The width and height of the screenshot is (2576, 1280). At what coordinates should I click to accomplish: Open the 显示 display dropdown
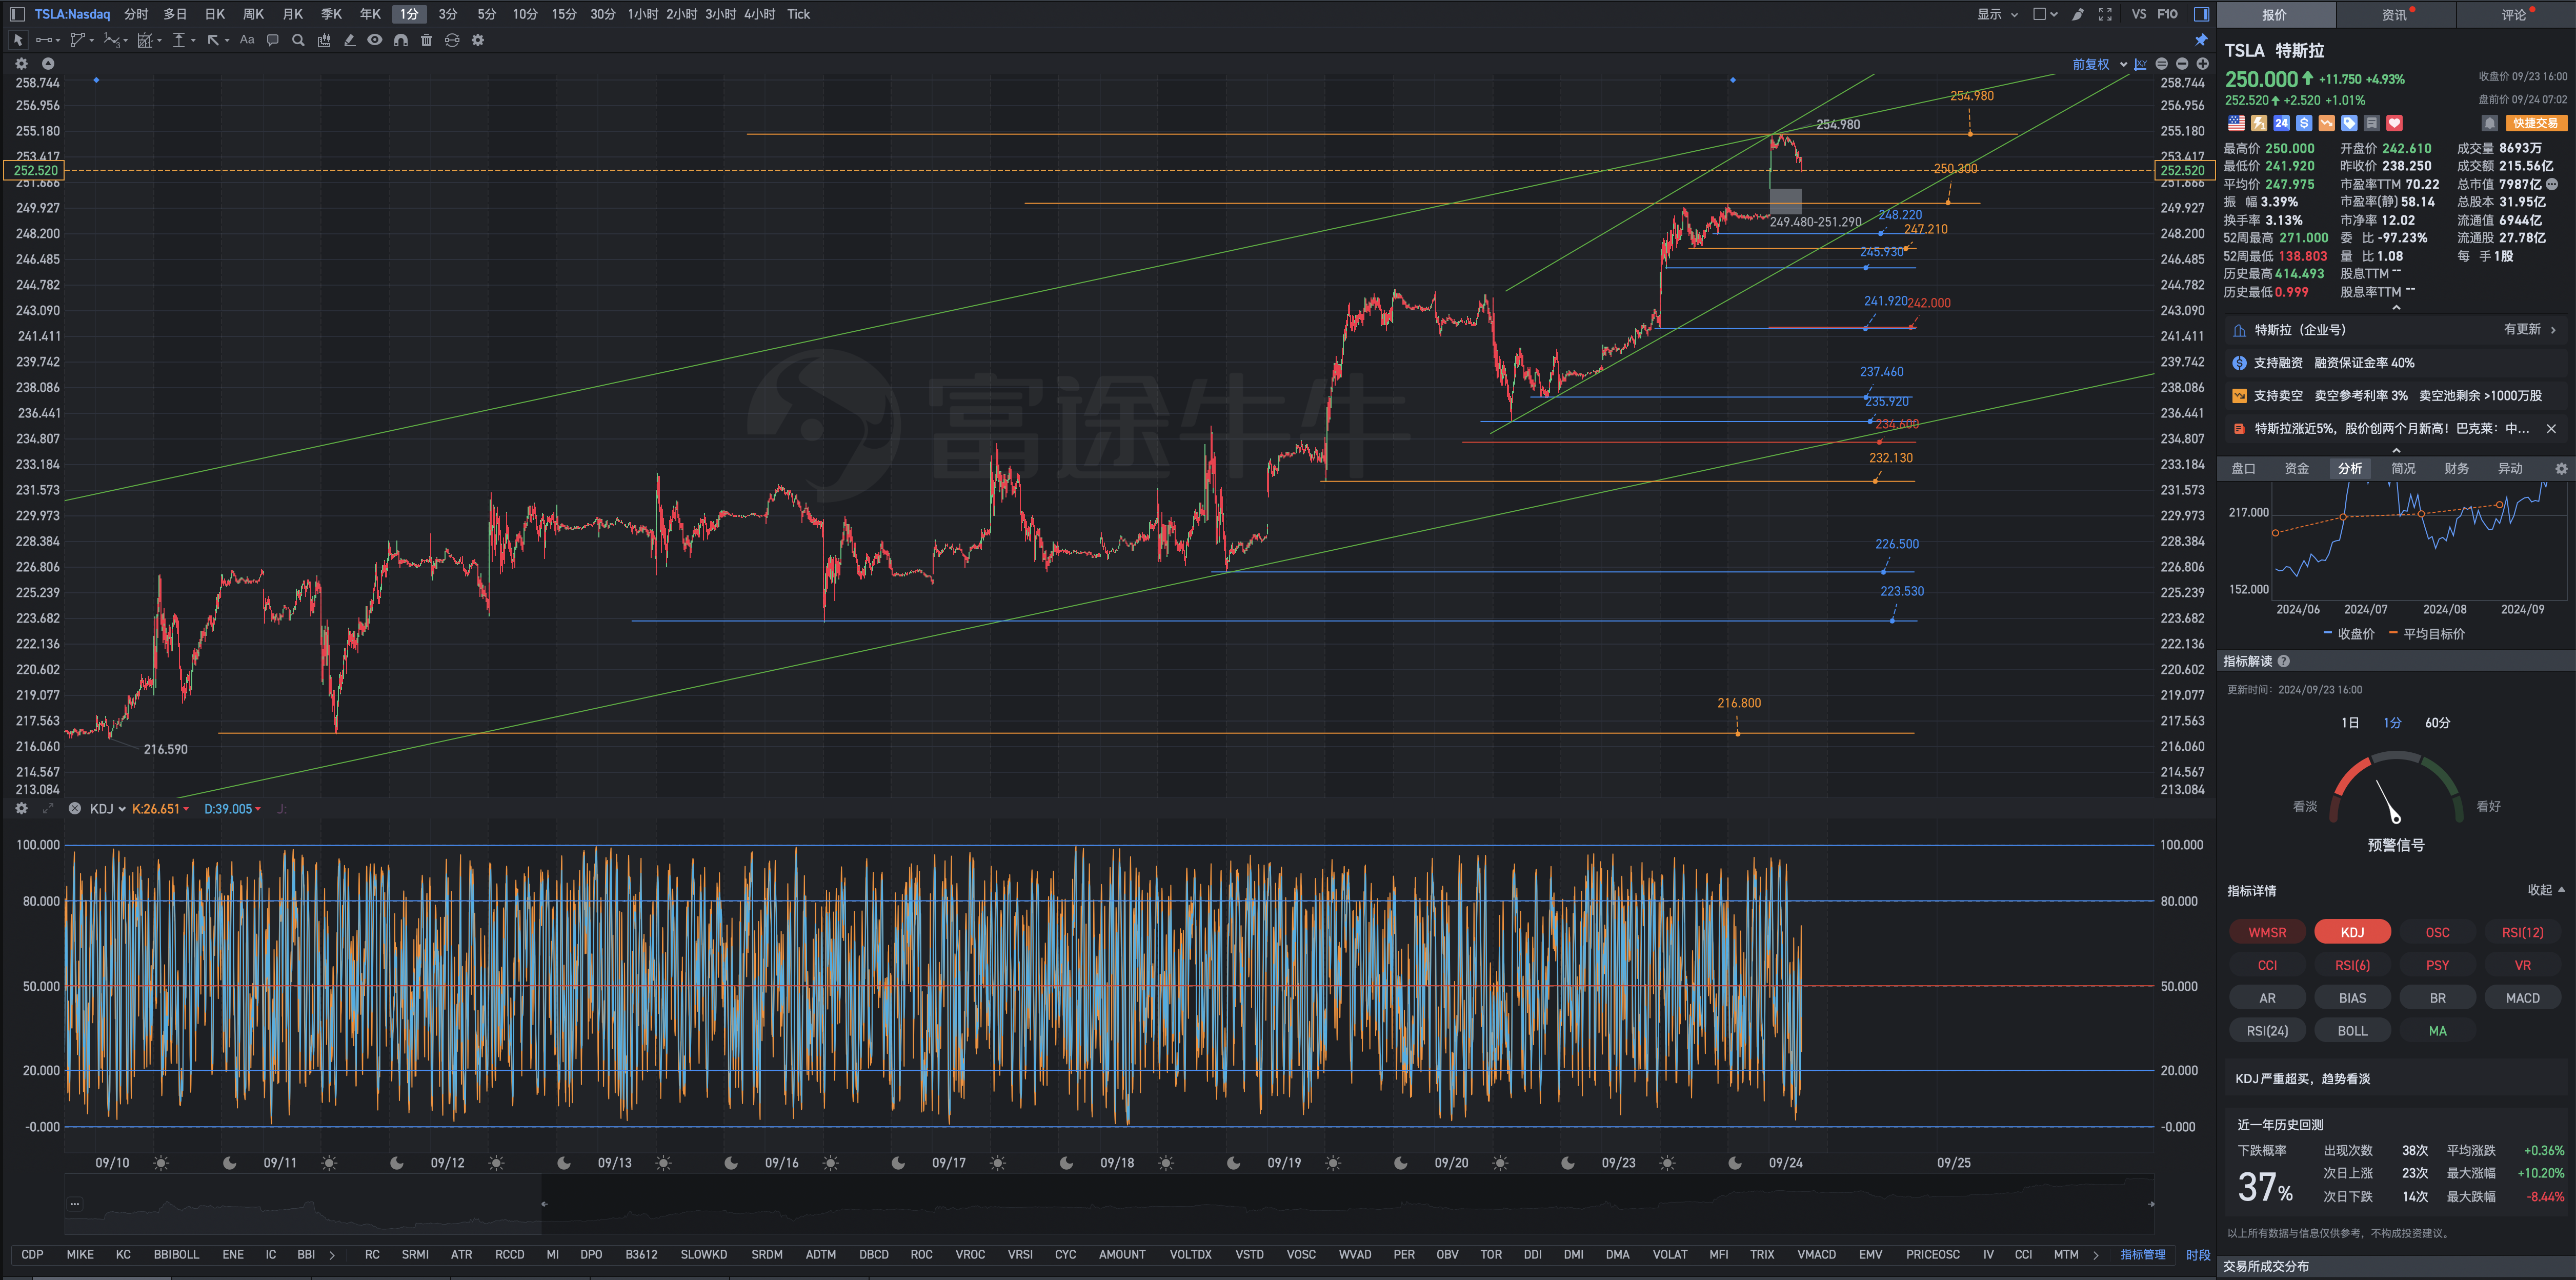pyautogui.click(x=1997, y=14)
